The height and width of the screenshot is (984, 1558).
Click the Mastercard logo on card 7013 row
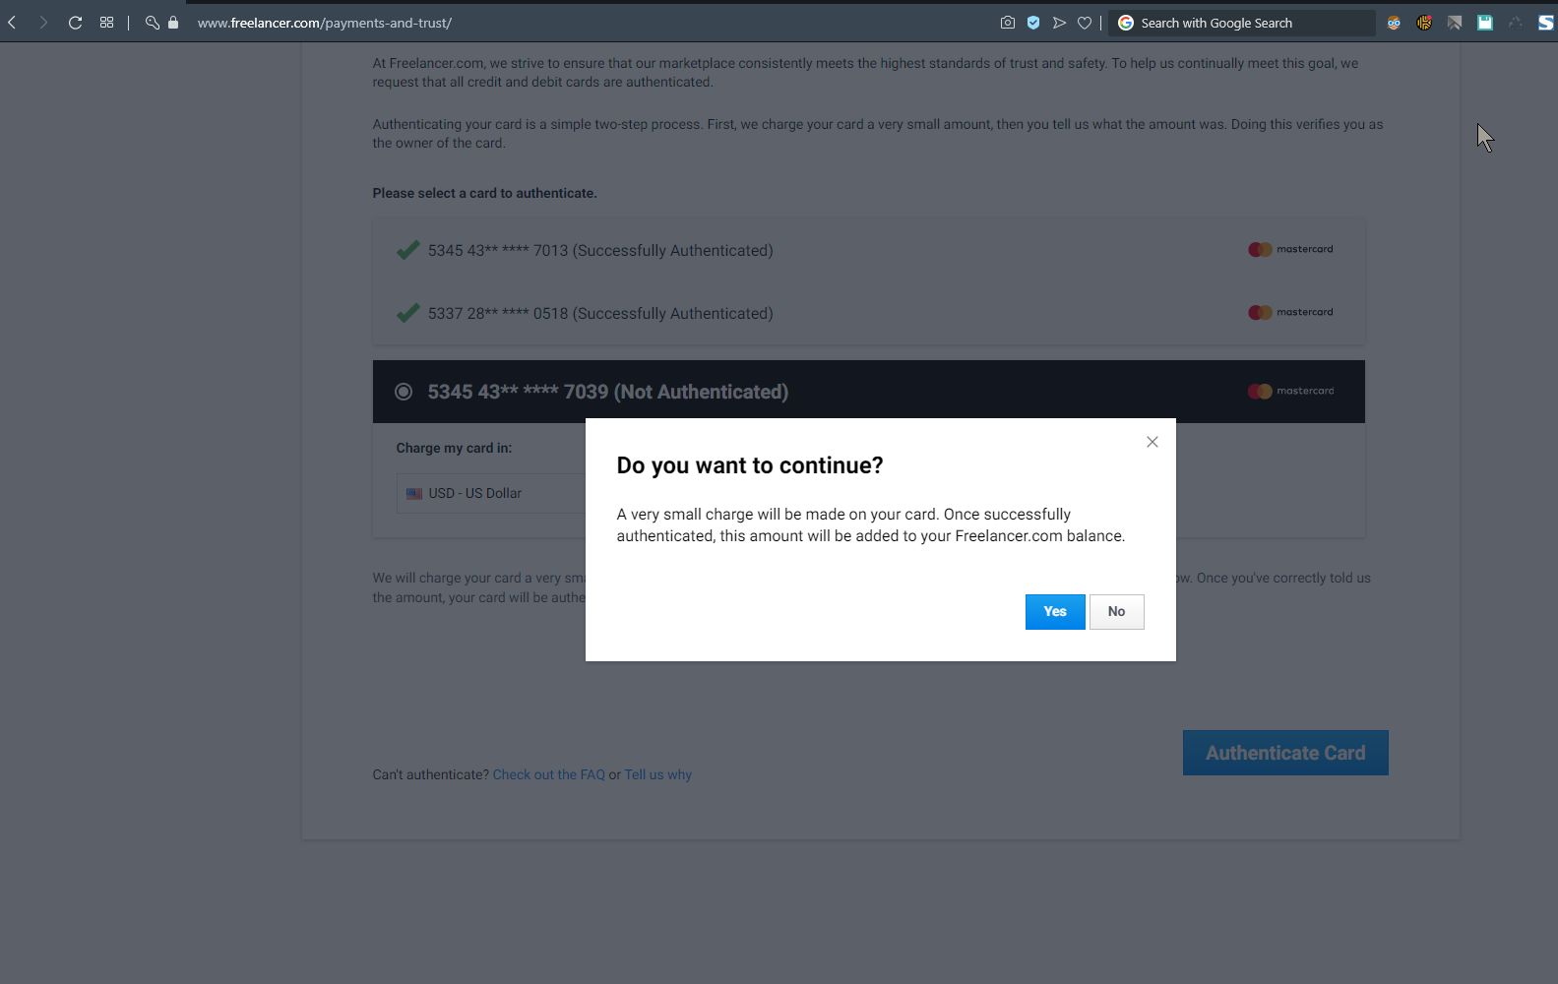pos(1290,250)
